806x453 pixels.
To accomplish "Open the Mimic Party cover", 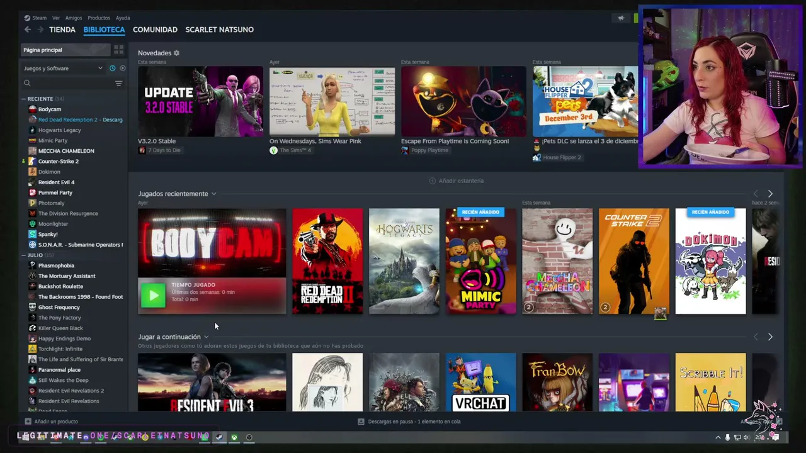I will click(480, 261).
